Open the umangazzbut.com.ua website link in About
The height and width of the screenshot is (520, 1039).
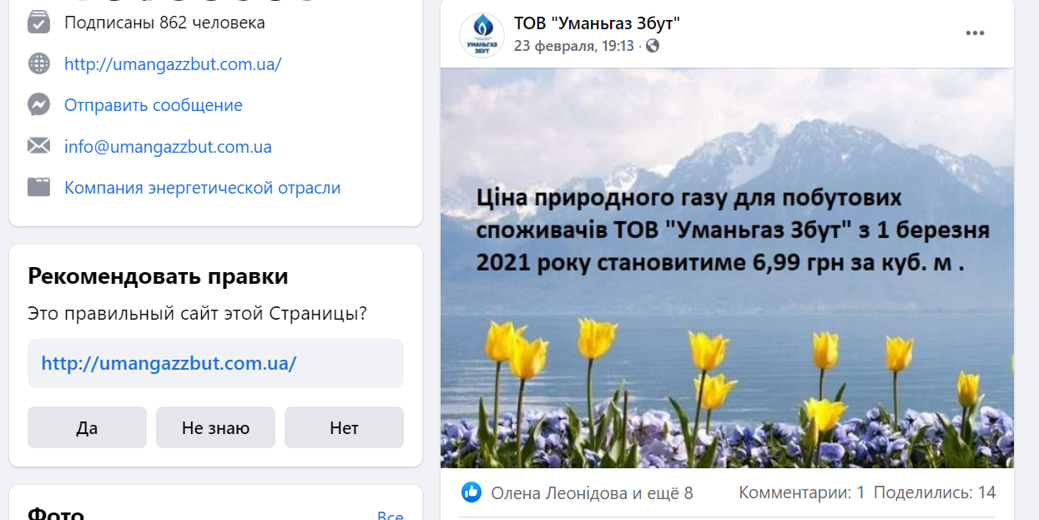click(x=173, y=64)
